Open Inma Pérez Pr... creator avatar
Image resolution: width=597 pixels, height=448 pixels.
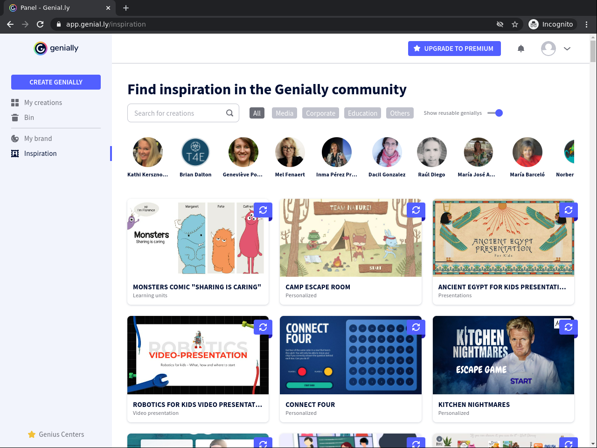tap(337, 152)
